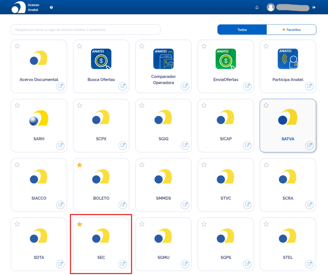This screenshot has width=328, height=275.
Task: Open the SMMDS external link icon
Action: [x=185, y=205]
